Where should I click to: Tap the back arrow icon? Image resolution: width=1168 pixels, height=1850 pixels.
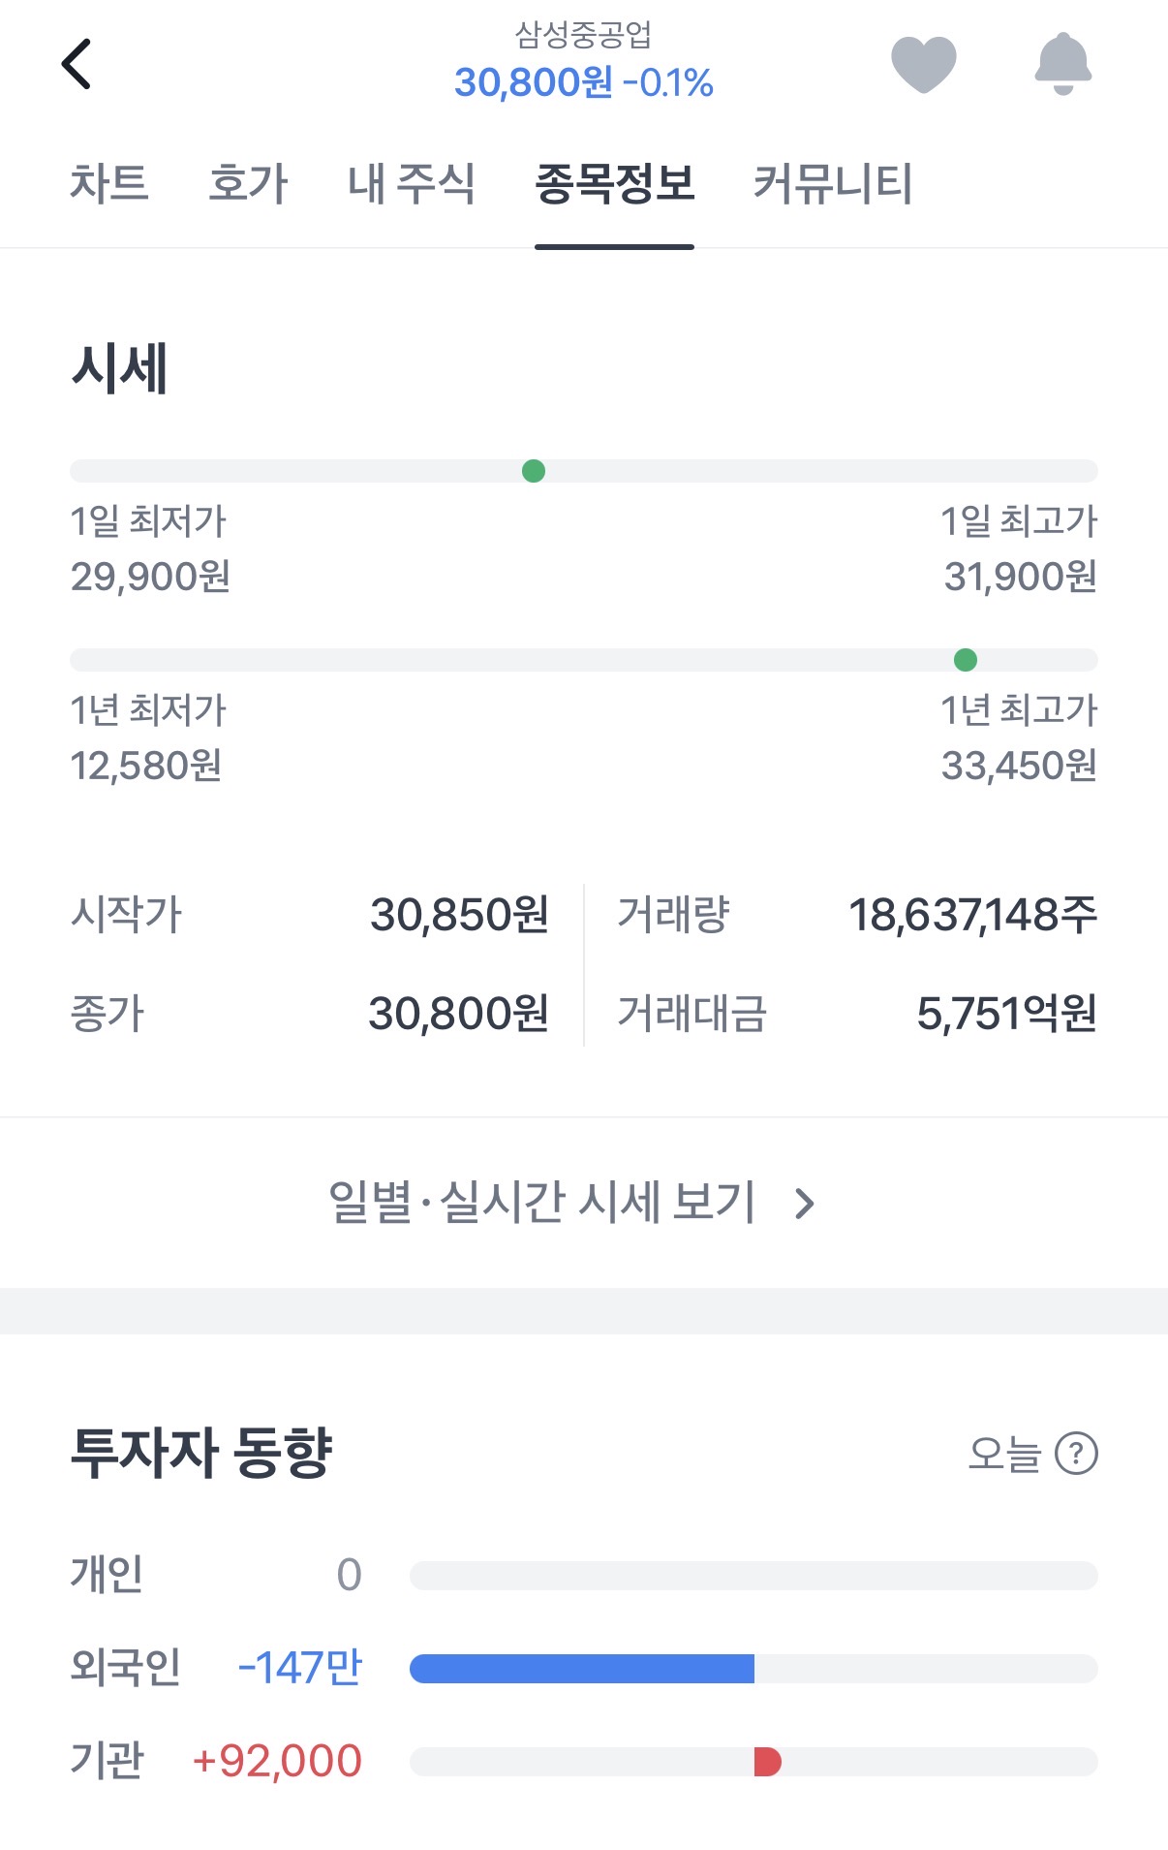77,64
